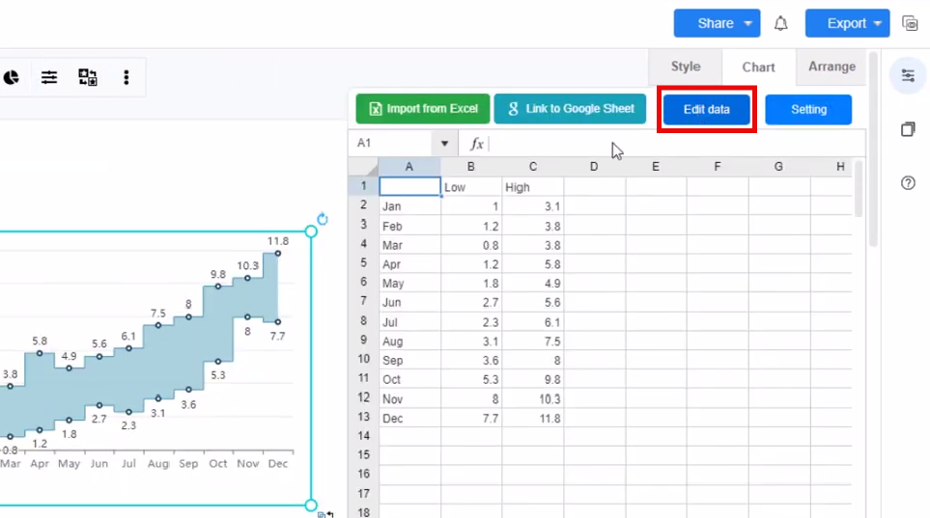The width and height of the screenshot is (930, 518).
Task: Click Link to Google Sheet button
Action: click(570, 109)
